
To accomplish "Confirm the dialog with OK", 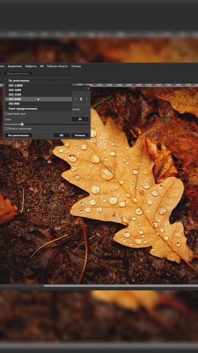I will (x=62, y=135).
